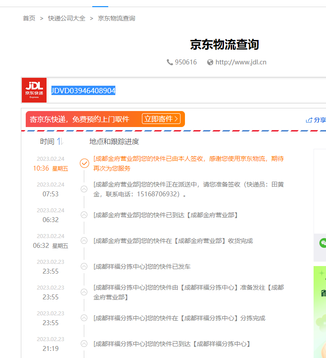The height and width of the screenshot is (358, 326).
Task: Click the orange signed checkmark icon
Action: pyautogui.click(x=84, y=163)
